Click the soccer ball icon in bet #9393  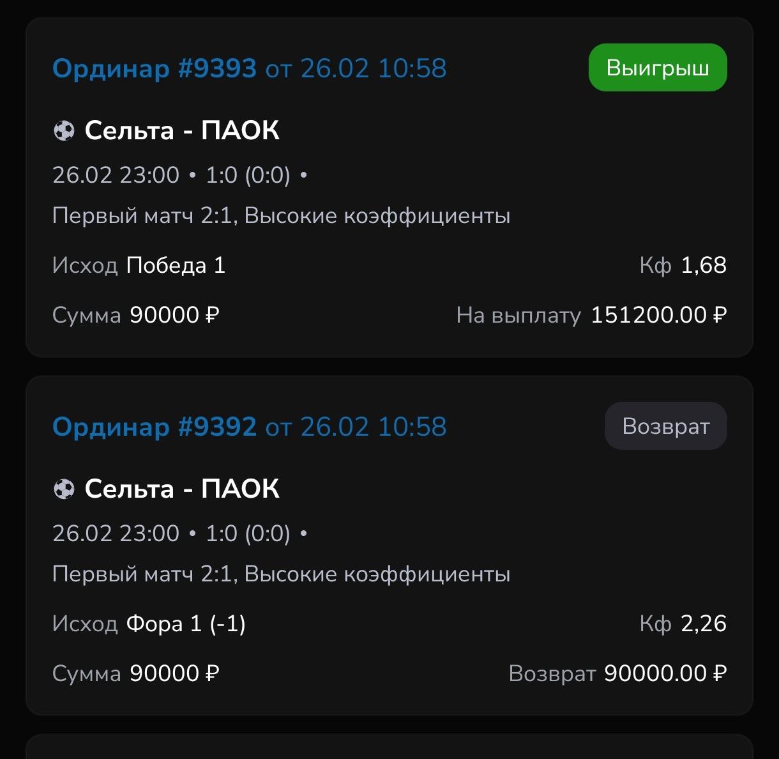64,131
